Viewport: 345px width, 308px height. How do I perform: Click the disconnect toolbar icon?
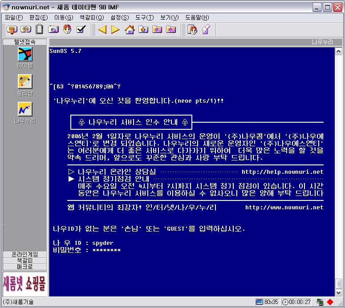point(26,29)
